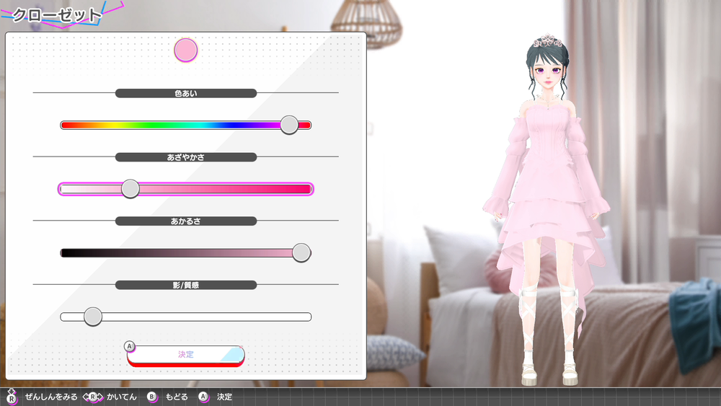The width and height of the screenshot is (721, 406).
Task: Click the hue (色あい) slider handle
Action: [289, 125]
